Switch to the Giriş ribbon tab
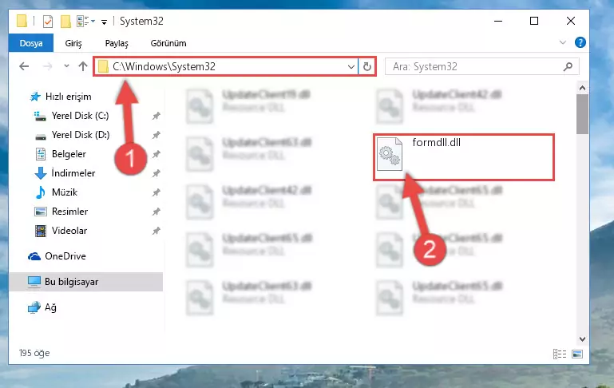The width and height of the screenshot is (614, 388). click(x=73, y=43)
